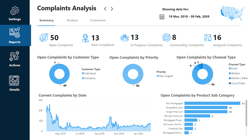Screen dimensions: 250x140
Task: Click the Non Mortgaged bar in chart
Action: (x=212, y=103)
